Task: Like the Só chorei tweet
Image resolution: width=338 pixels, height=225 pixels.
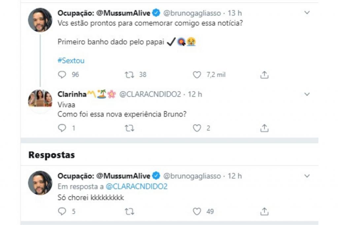Action: 197,211
